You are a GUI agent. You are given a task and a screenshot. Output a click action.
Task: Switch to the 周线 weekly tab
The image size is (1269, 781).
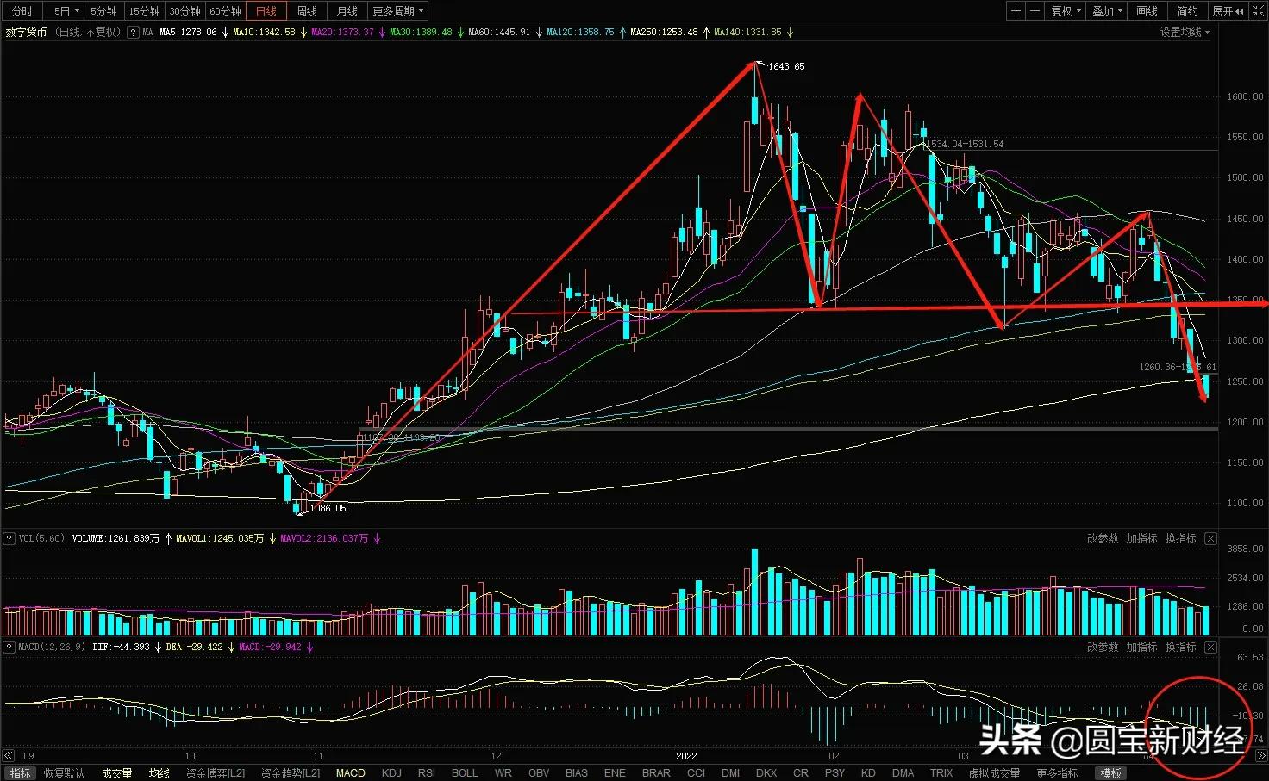[307, 11]
